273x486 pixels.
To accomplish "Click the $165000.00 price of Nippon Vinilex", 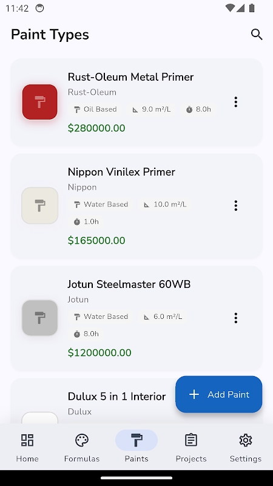I will 96,241.
